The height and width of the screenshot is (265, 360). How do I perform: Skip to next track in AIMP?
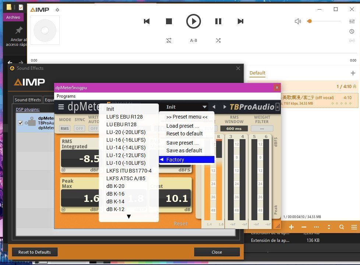tap(240, 21)
